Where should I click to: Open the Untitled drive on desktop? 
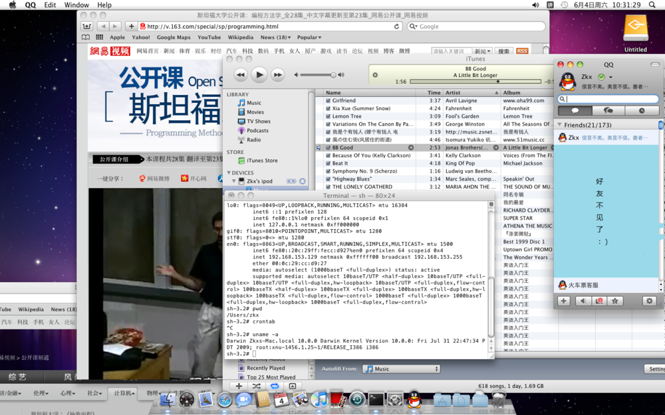click(x=635, y=33)
